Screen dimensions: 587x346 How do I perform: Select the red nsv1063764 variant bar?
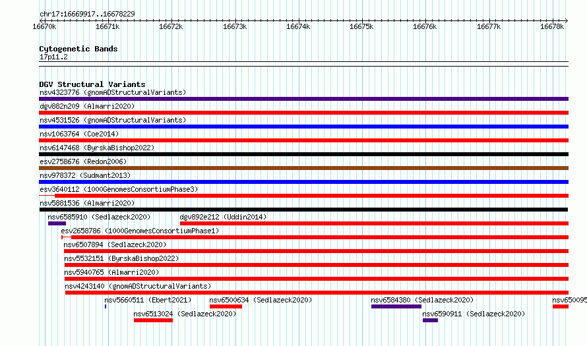point(303,140)
